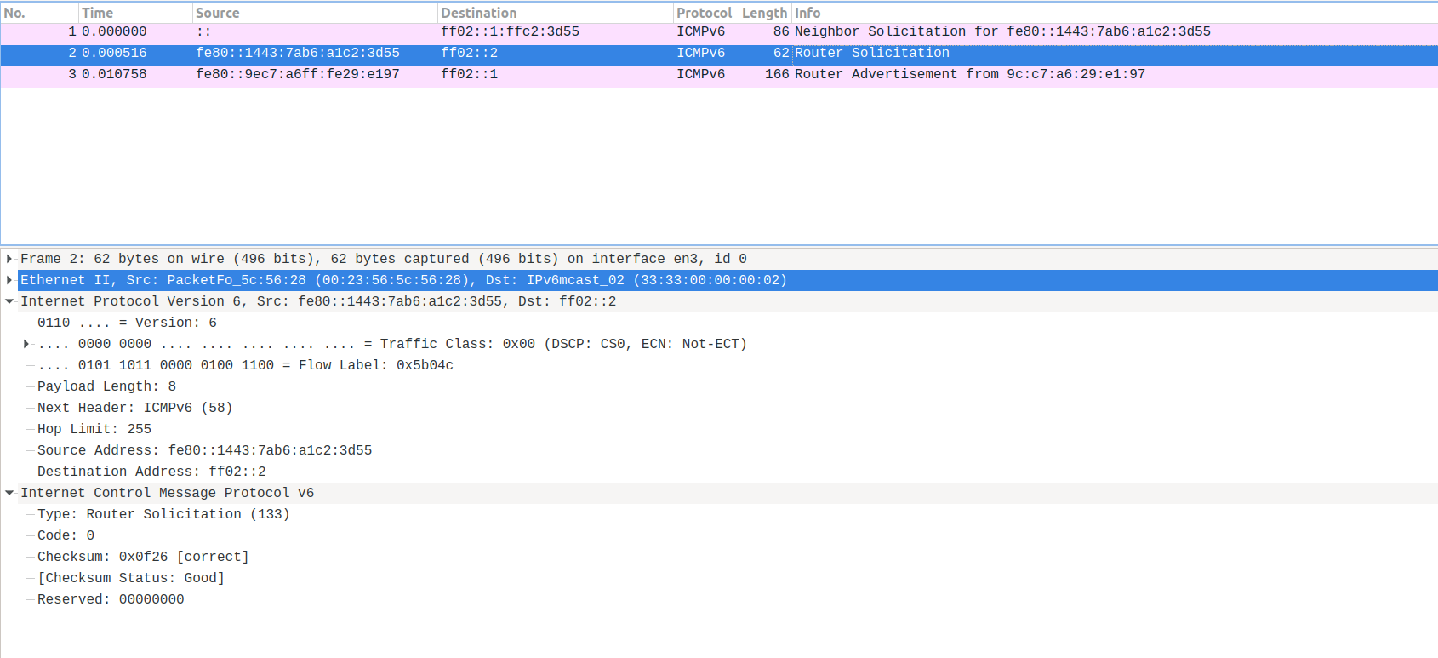Sort list by Protocol column header
Viewport: 1438px width, 658px height.
click(x=704, y=13)
